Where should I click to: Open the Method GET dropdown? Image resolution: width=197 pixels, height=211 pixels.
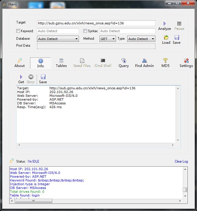pos(108,39)
